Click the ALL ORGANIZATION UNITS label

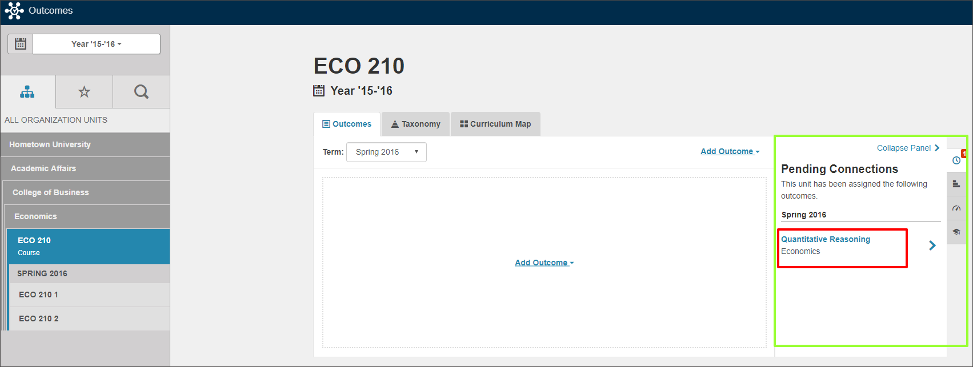click(x=56, y=120)
